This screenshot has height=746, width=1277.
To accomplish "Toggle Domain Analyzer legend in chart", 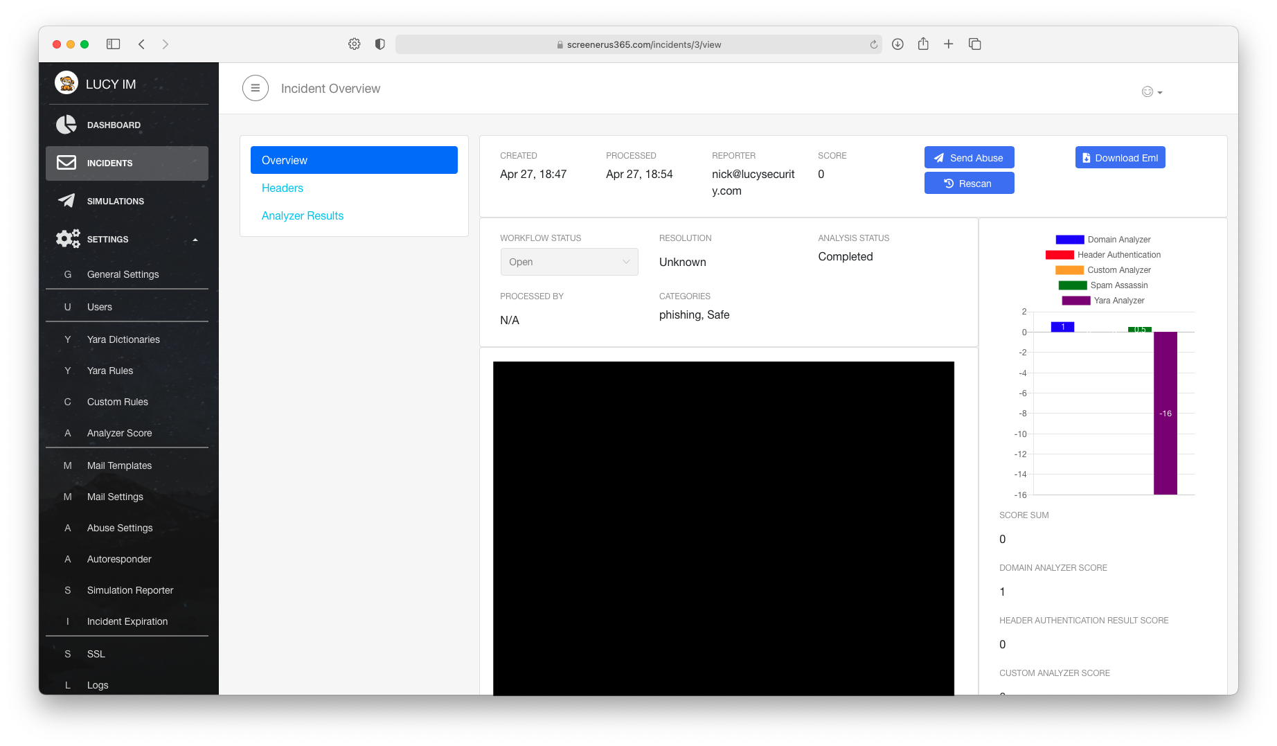I will [1102, 240].
